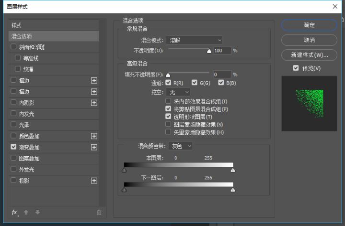
Task: Move effect down with the arrow icon
Action: (38, 212)
